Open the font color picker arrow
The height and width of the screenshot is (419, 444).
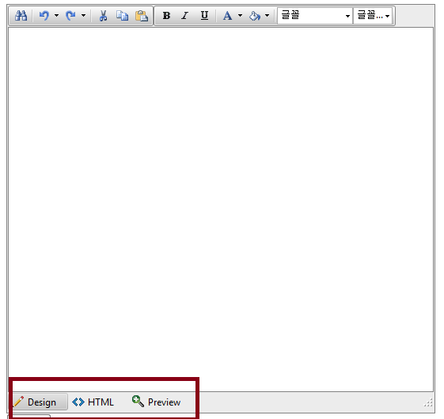tap(240, 16)
